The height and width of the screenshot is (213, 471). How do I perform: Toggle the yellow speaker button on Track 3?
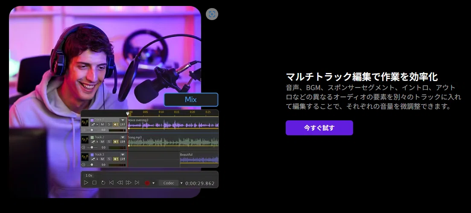coord(116,159)
